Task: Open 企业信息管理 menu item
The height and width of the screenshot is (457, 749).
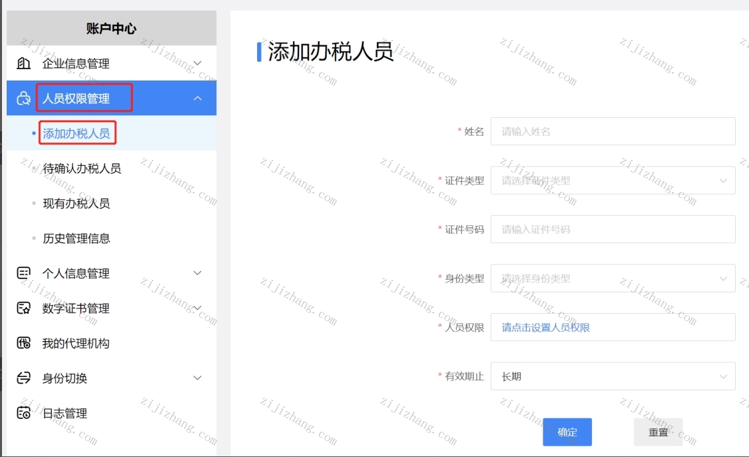Action: click(x=111, y=63)
